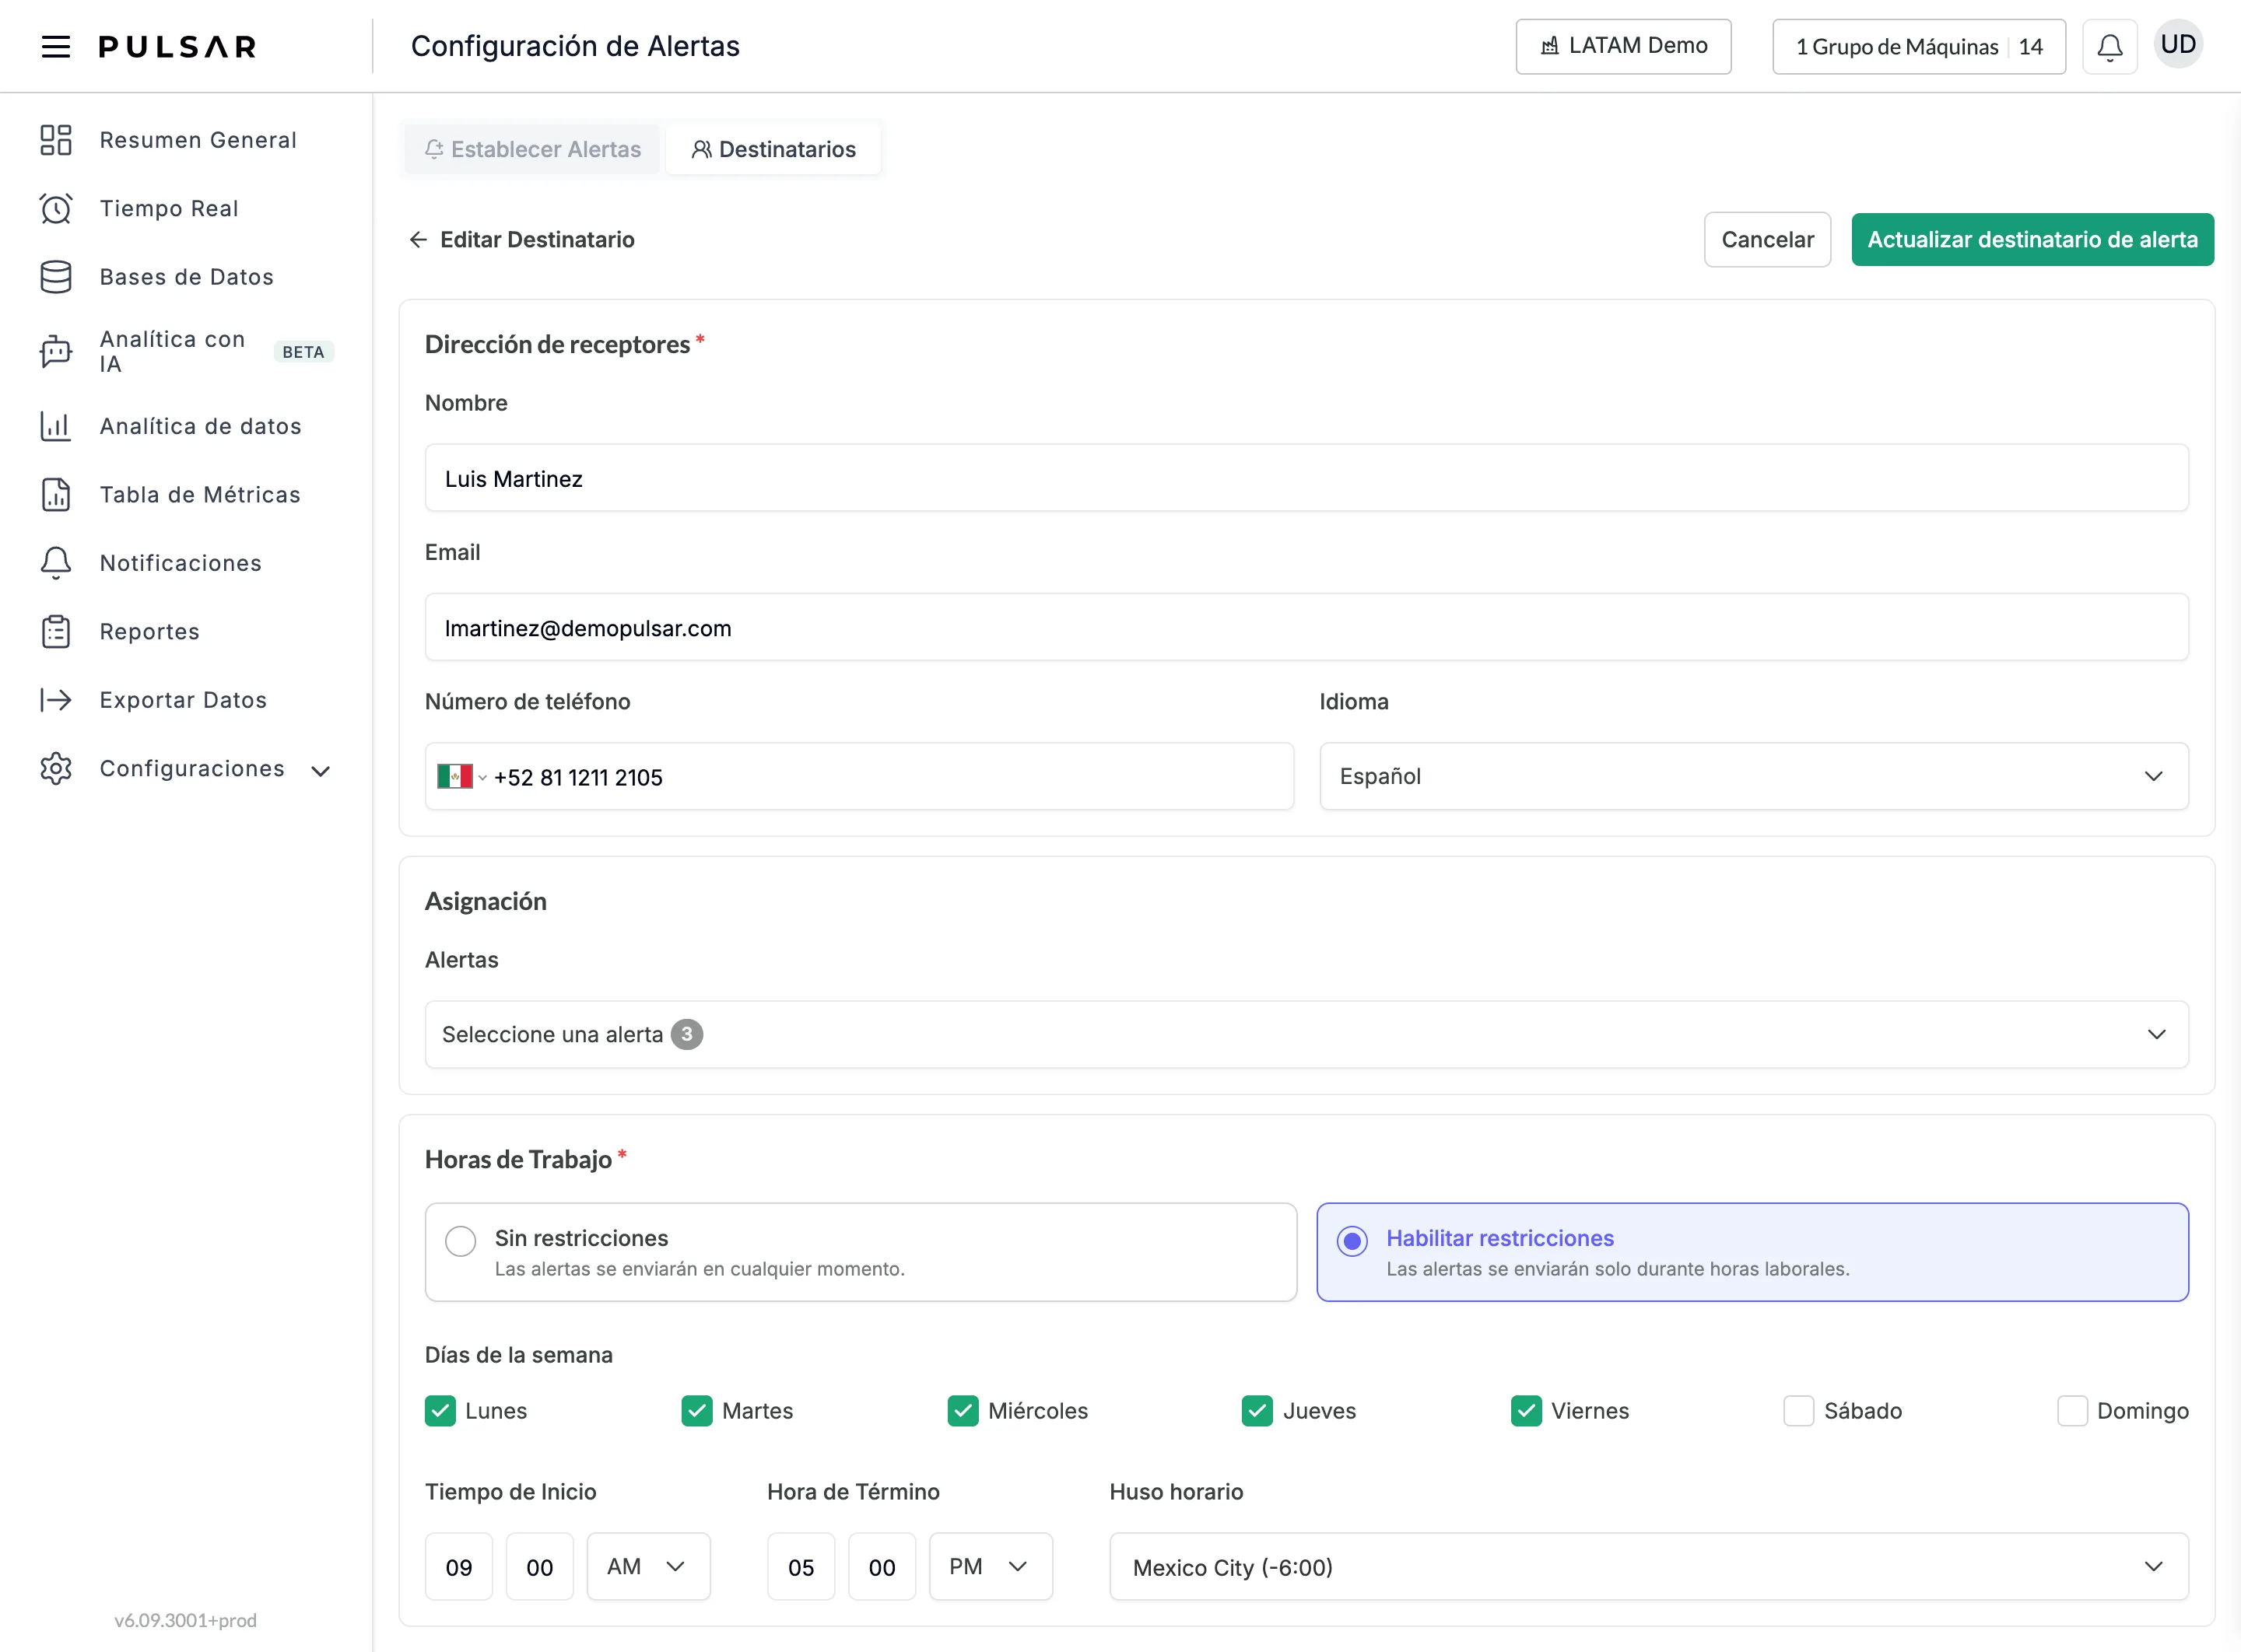Click the Analítica de datos chart icon

tap(56, 426)
